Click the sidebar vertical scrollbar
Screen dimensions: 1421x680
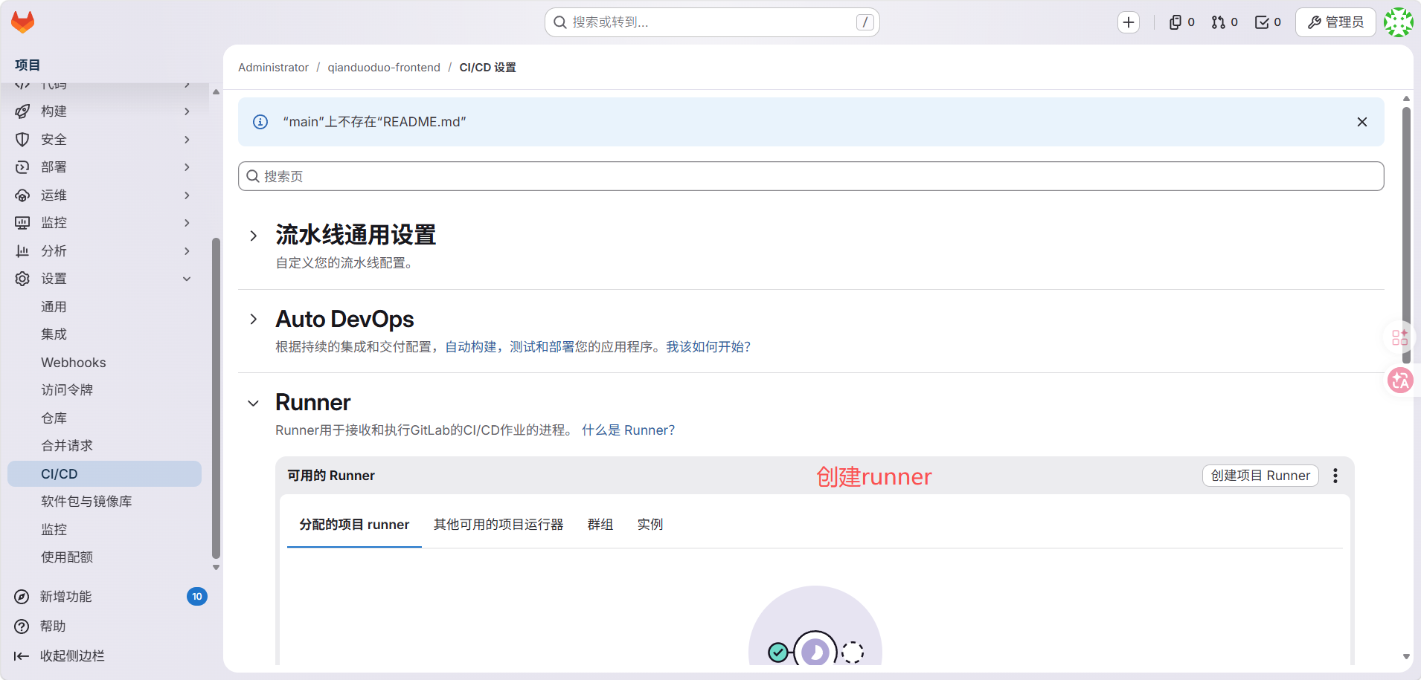click(x=216, y=398)
